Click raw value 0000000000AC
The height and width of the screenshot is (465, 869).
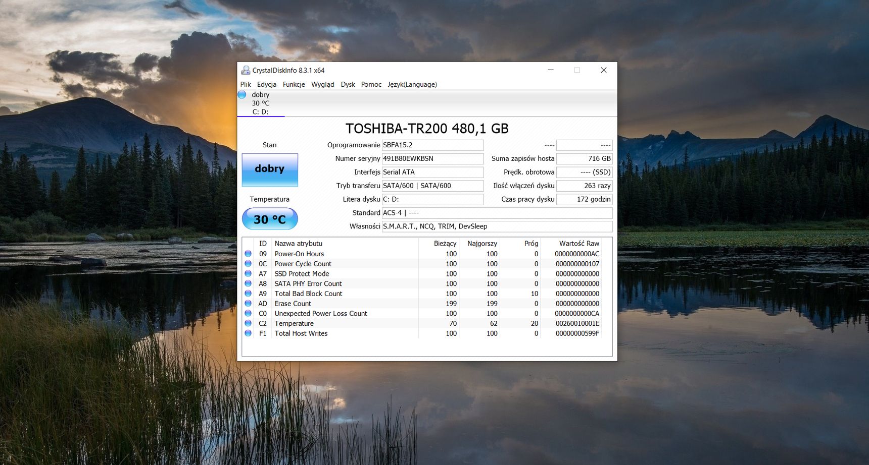click(577, 254)
